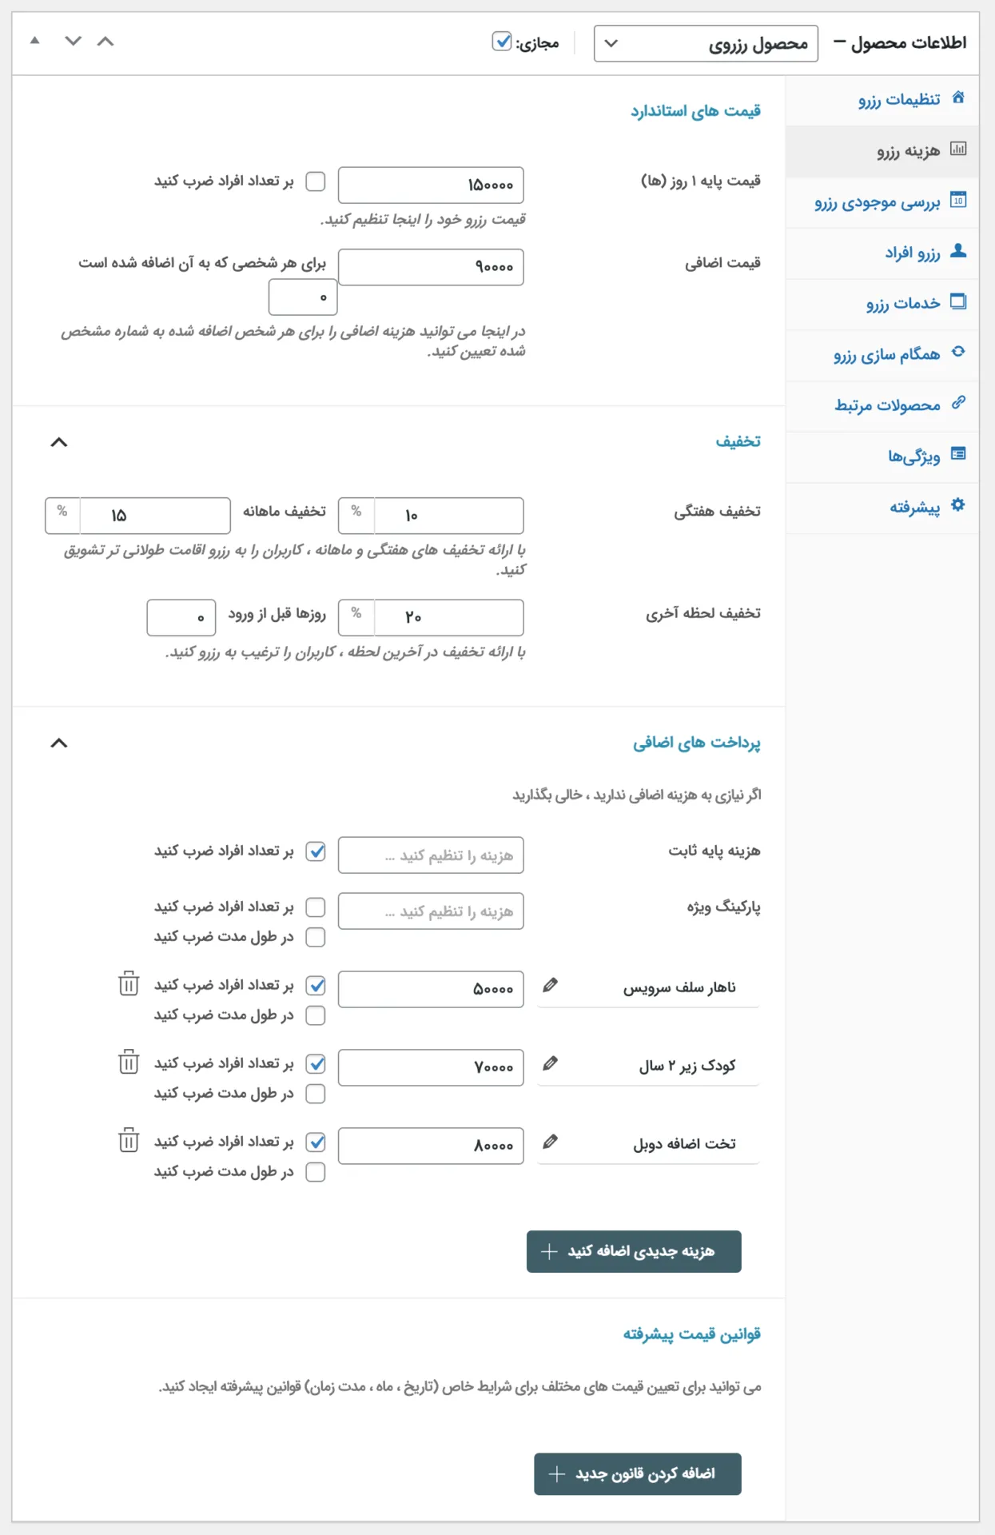
Task: Click the قوانین قیمت پیشرفته heading
Action: pyautogui.click(x=691, y=1334)
